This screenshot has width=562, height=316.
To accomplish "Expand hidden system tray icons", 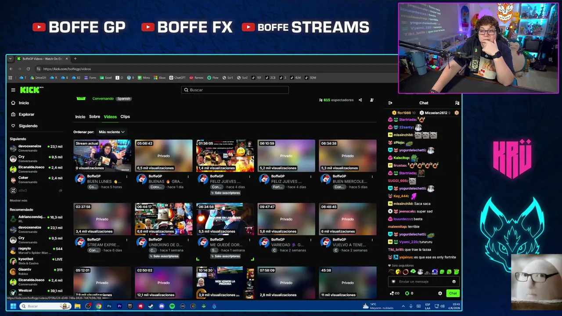I will (x=403, y=306).
